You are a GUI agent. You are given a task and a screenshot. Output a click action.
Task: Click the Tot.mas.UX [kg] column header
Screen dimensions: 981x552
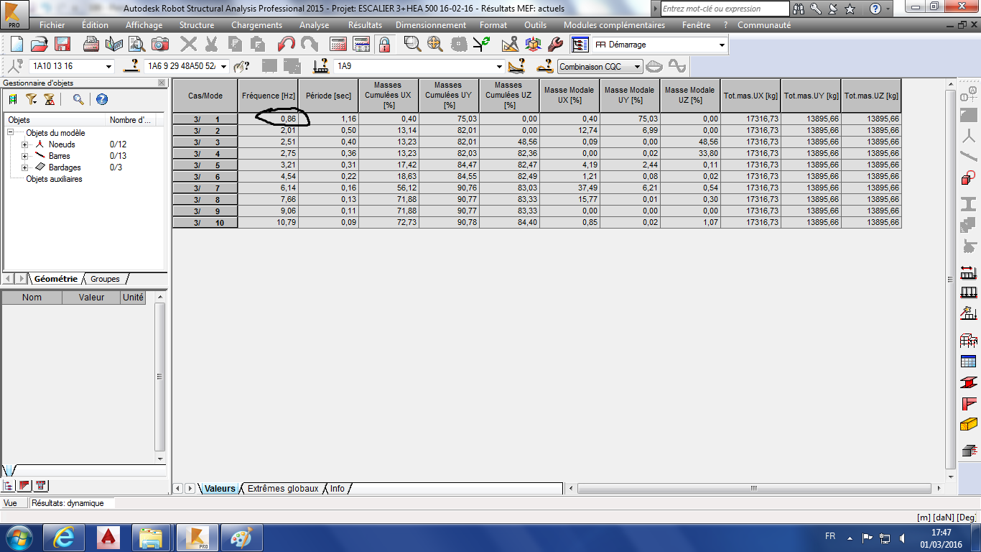click(750, 96)
